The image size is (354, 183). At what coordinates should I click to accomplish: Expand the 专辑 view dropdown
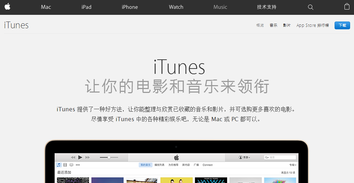(x=293, y=165)
